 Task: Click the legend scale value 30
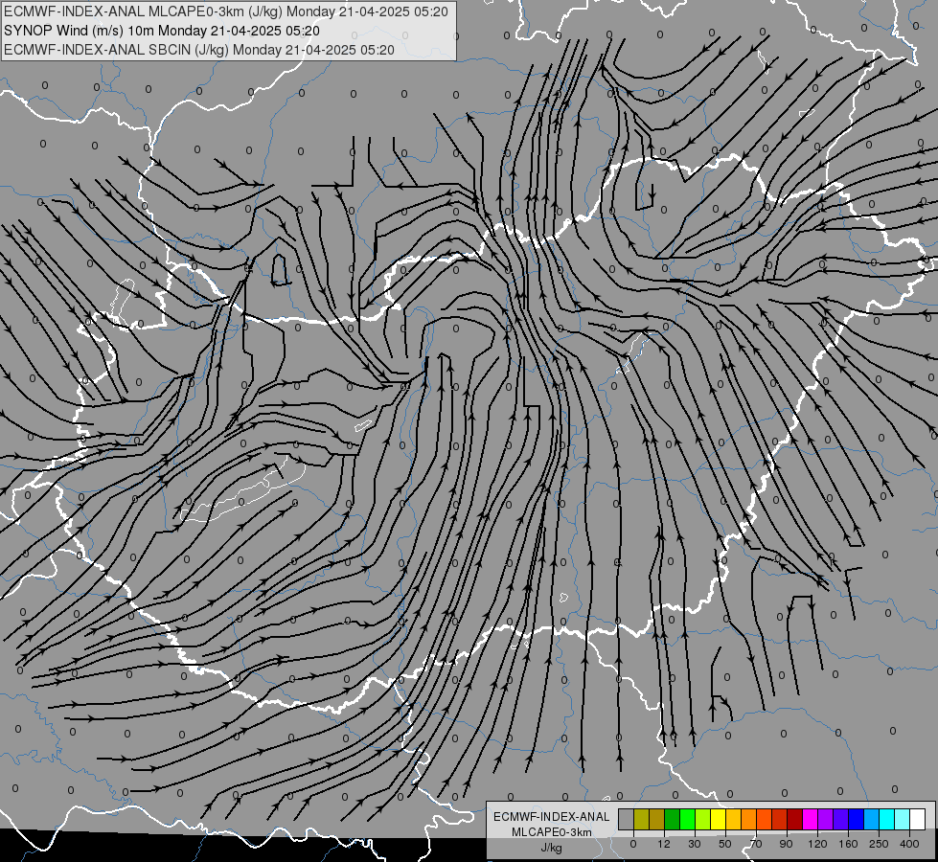tap(695, 844)
